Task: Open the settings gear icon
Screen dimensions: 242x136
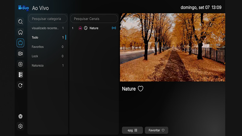Action: [20, 126]
